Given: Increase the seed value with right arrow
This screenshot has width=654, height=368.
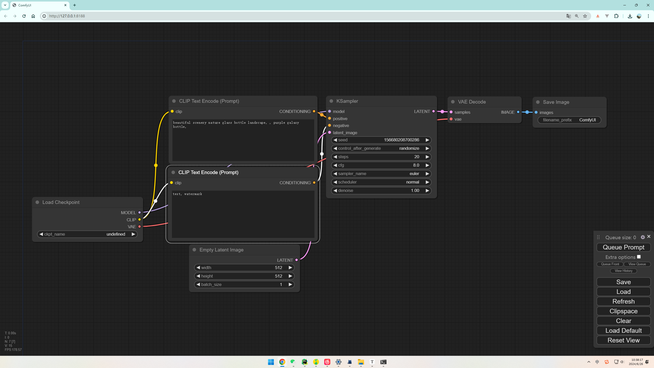Looking at the screenshot, I should point(427,140).
